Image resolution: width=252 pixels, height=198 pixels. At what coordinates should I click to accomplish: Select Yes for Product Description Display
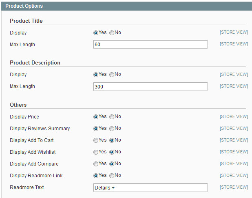[96, 75]
